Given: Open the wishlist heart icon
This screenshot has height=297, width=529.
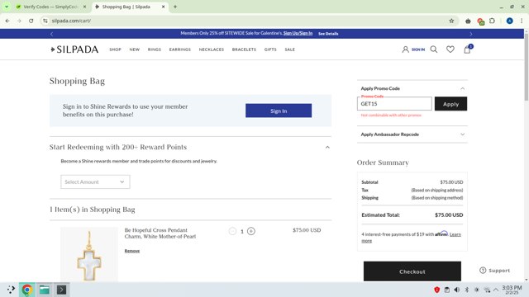Looking at the screenshot, I should pos(450,49).
